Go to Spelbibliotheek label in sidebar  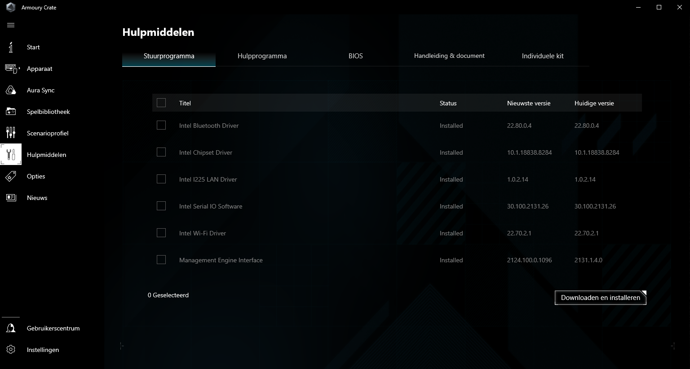coord(49,112)
